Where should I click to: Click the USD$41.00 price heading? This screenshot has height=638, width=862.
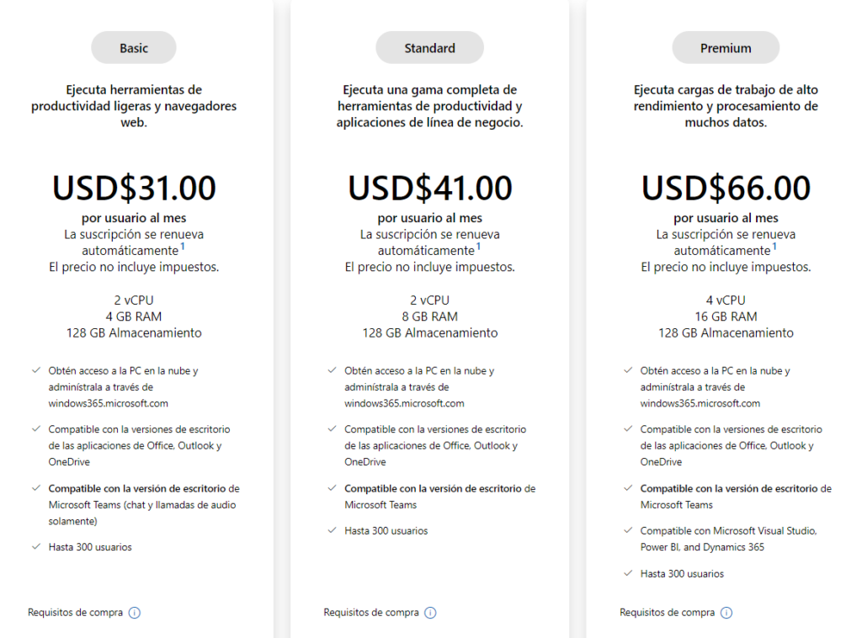429,188
